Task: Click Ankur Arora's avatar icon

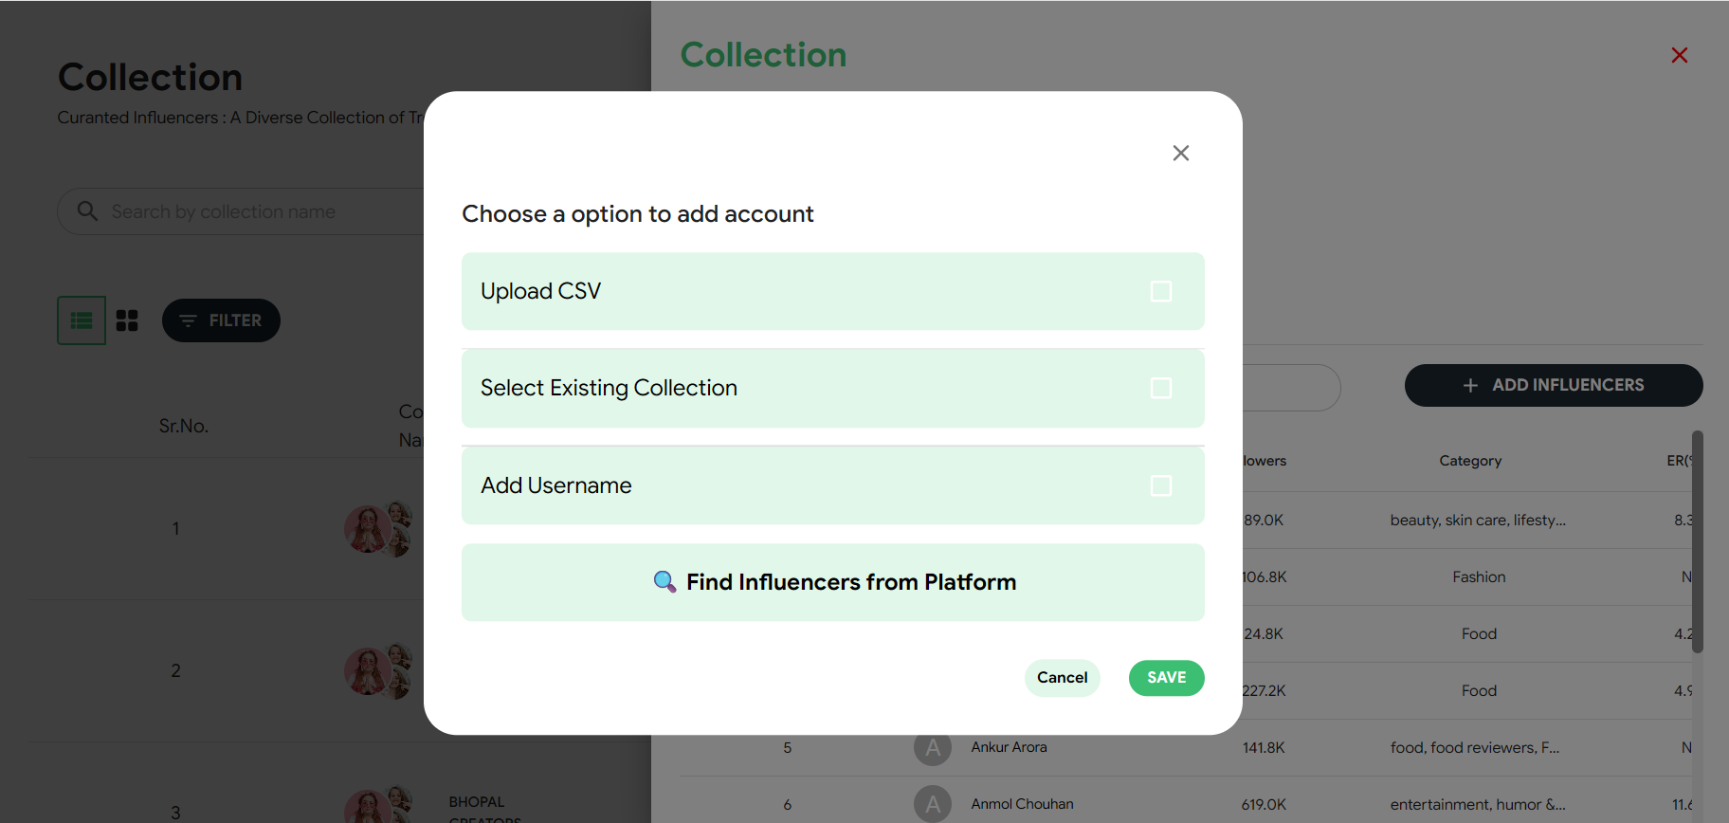Action: point(933,748)
